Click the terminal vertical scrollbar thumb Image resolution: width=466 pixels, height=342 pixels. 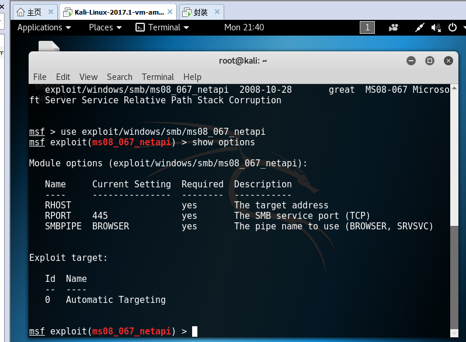[454, 277]
